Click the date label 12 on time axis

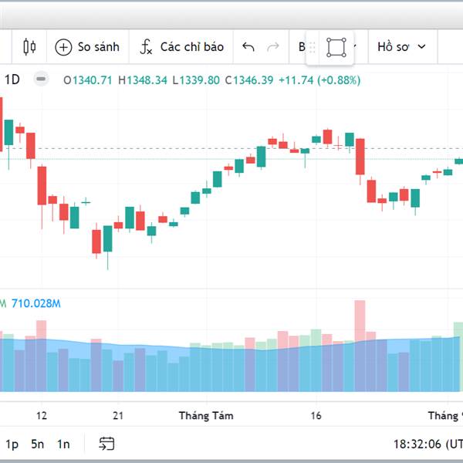pyautogui.click(x=42, y=416)
